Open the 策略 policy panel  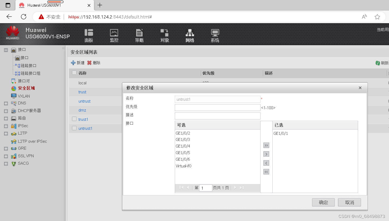pyautogui.click(x=139, y=35)
